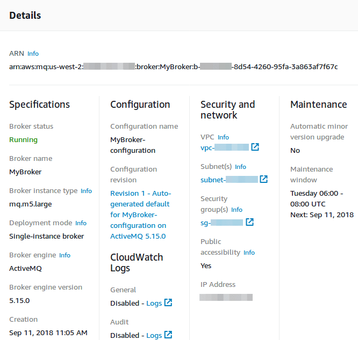This screenshot has width=358, height=340.
Task: Open Info for Broker instance type
Action: (x=86, y=191)
